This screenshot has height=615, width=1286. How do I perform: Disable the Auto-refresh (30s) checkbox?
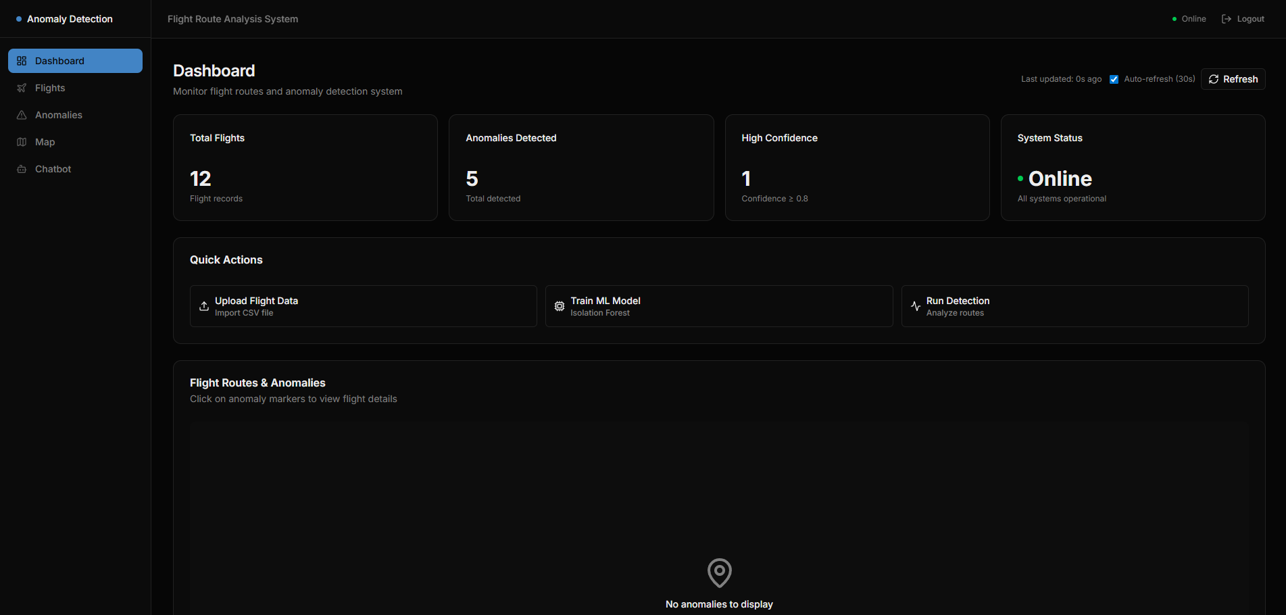click(1114, 78)
